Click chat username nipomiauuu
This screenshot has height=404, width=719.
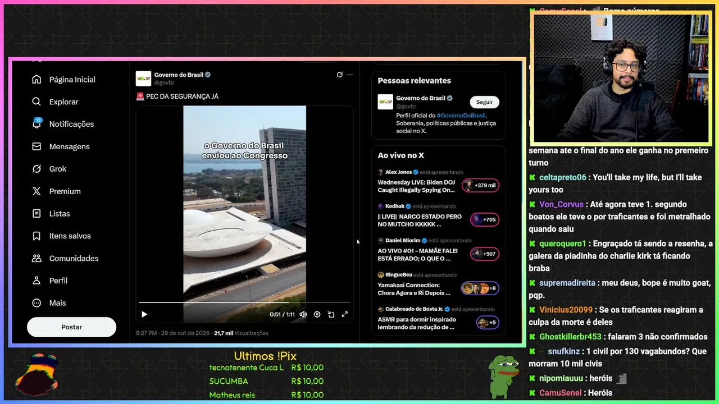coord(562,378)
